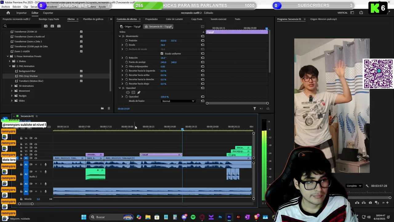Viewport: 394px width, 222px height.
Task: Expand the 1. Shakes presets folder
Action: pyautogui.click(x=10, y=61)
